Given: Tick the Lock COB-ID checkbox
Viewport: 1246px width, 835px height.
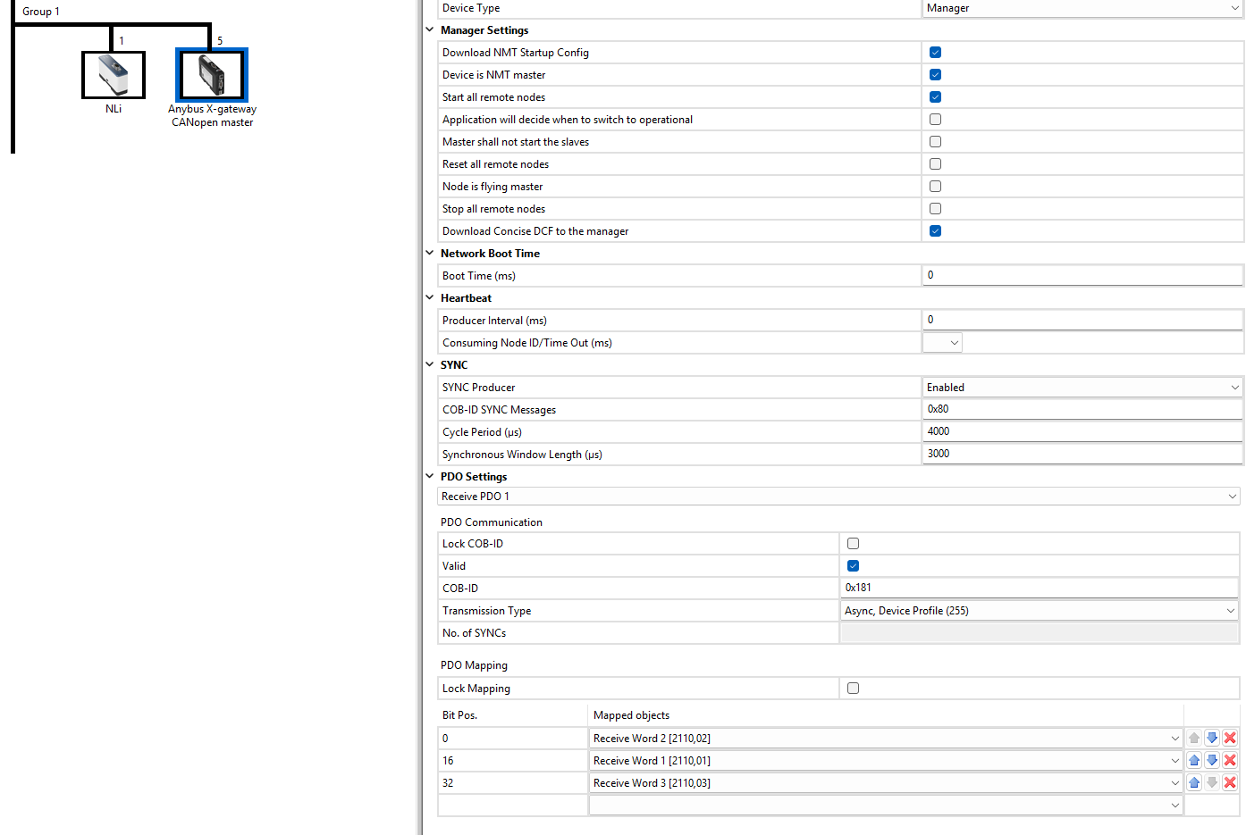Looking at the screenshot, I should click(853, 544).
